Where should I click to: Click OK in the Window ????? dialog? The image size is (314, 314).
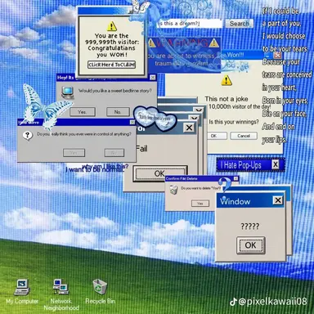(x=250, y=245)
